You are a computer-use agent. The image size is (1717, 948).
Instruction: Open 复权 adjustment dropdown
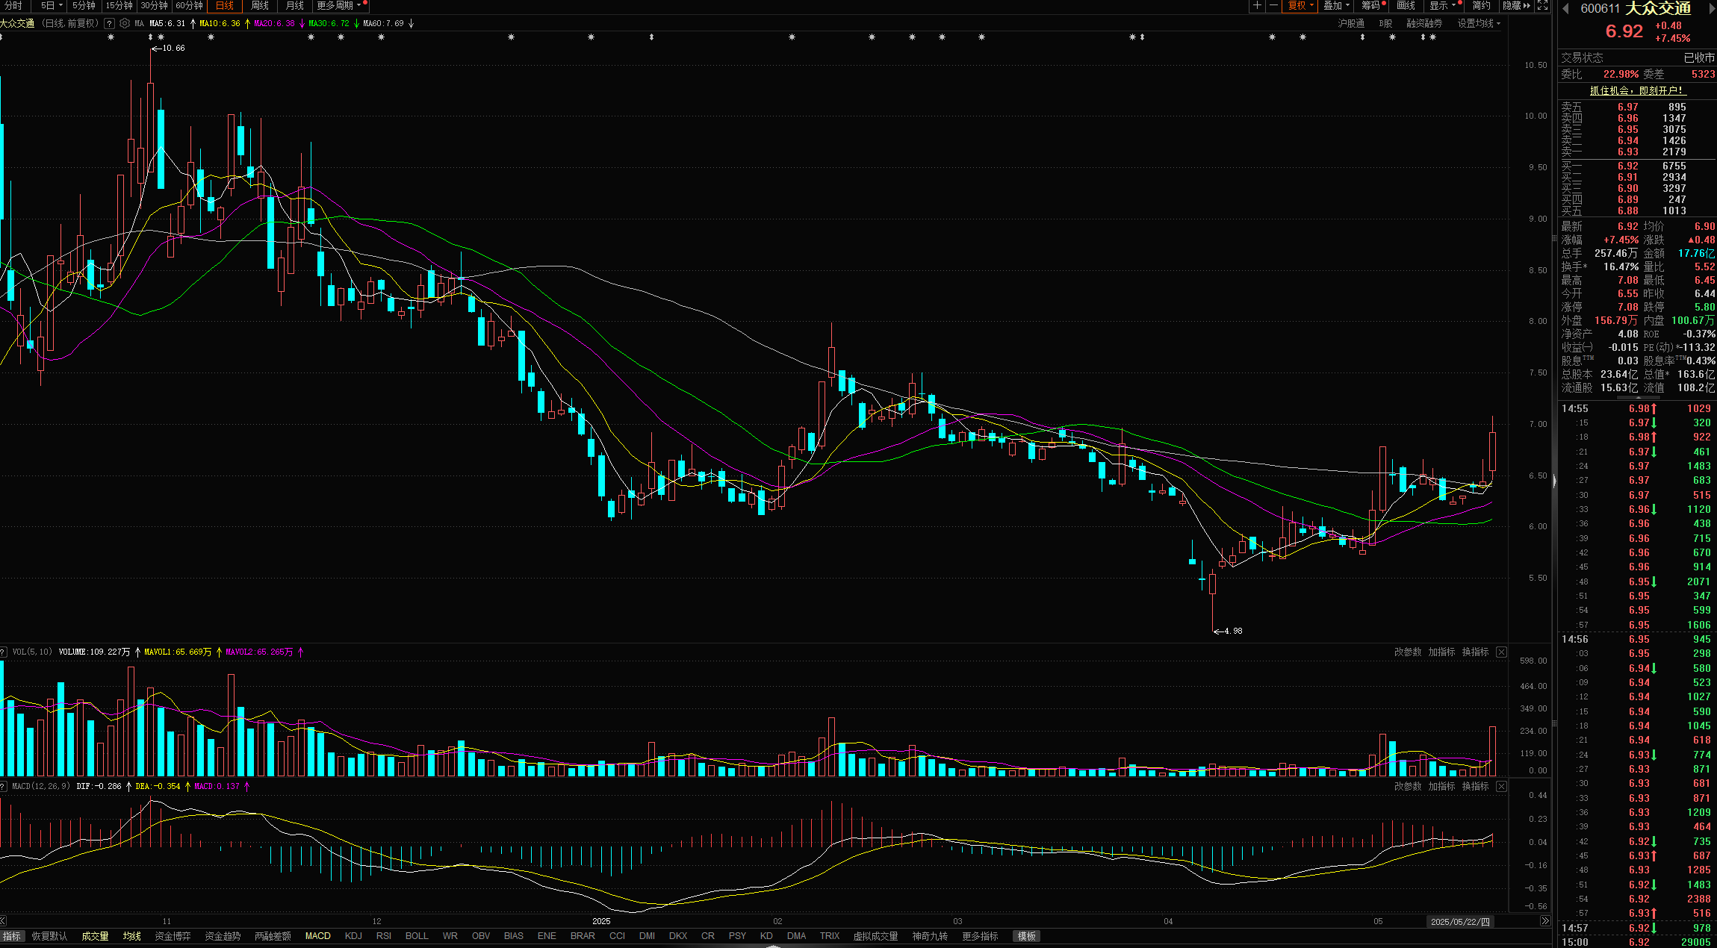pyautogui.click(x=1300, y=5)
